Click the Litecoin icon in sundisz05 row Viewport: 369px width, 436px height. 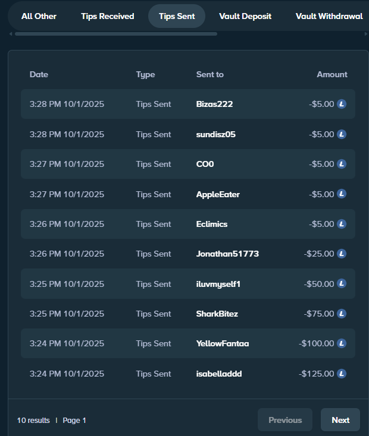342,134
